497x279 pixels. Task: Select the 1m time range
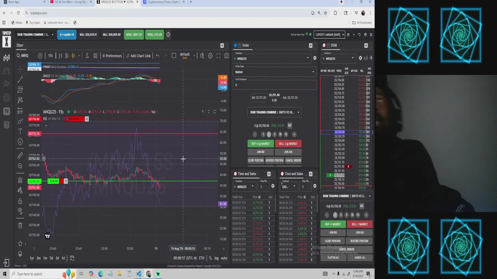45,258
